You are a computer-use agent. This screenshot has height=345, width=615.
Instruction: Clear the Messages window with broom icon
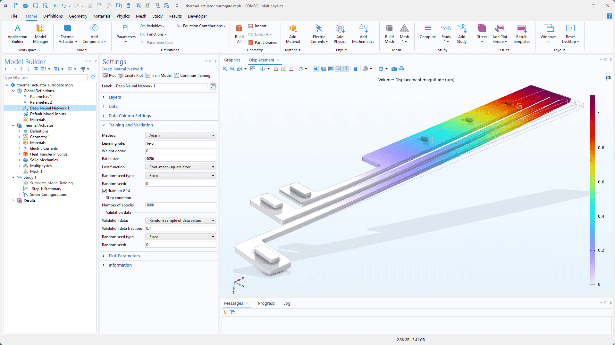225,312
